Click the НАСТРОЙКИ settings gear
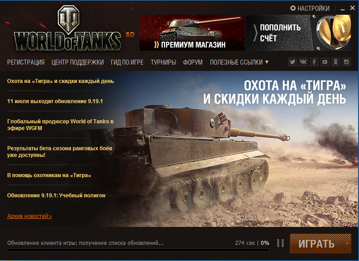This screenshot has height=261, width=359. 310,9
